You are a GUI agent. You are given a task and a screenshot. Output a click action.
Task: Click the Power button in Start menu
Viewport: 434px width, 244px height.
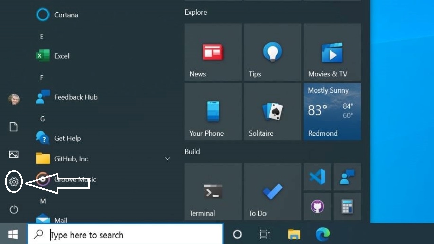pos(14,209)
